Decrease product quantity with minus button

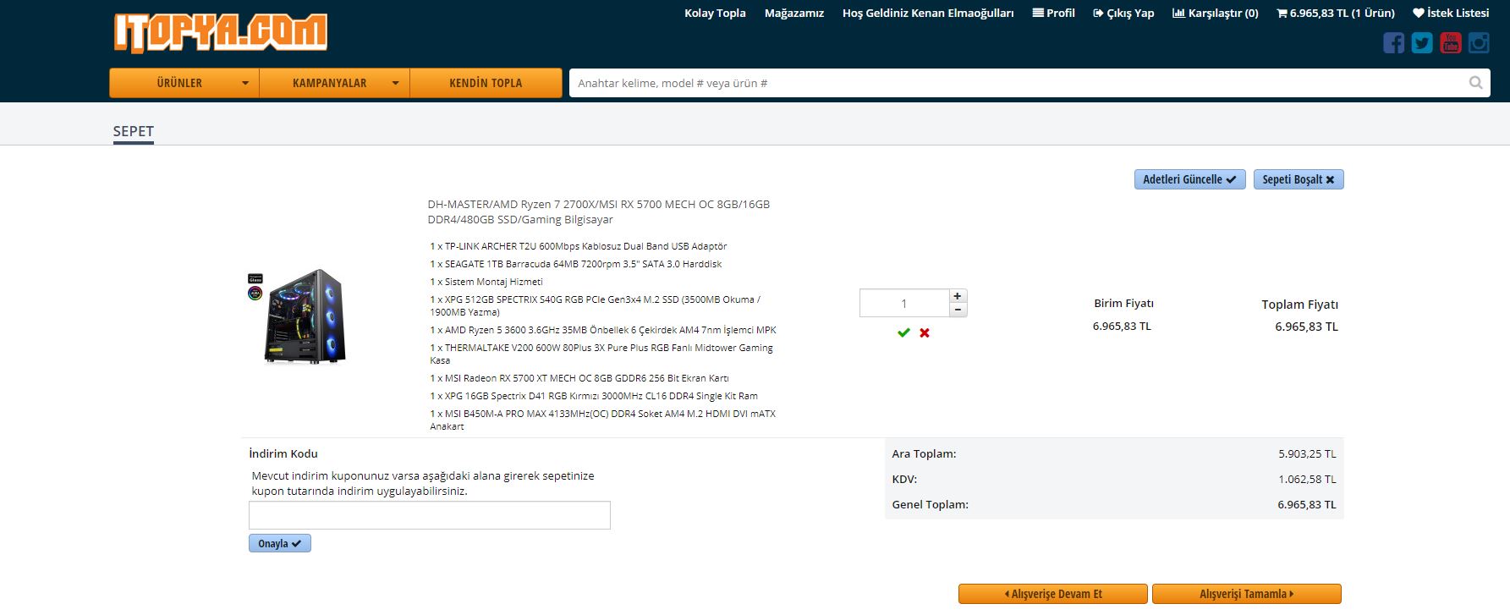pos(958,310)
